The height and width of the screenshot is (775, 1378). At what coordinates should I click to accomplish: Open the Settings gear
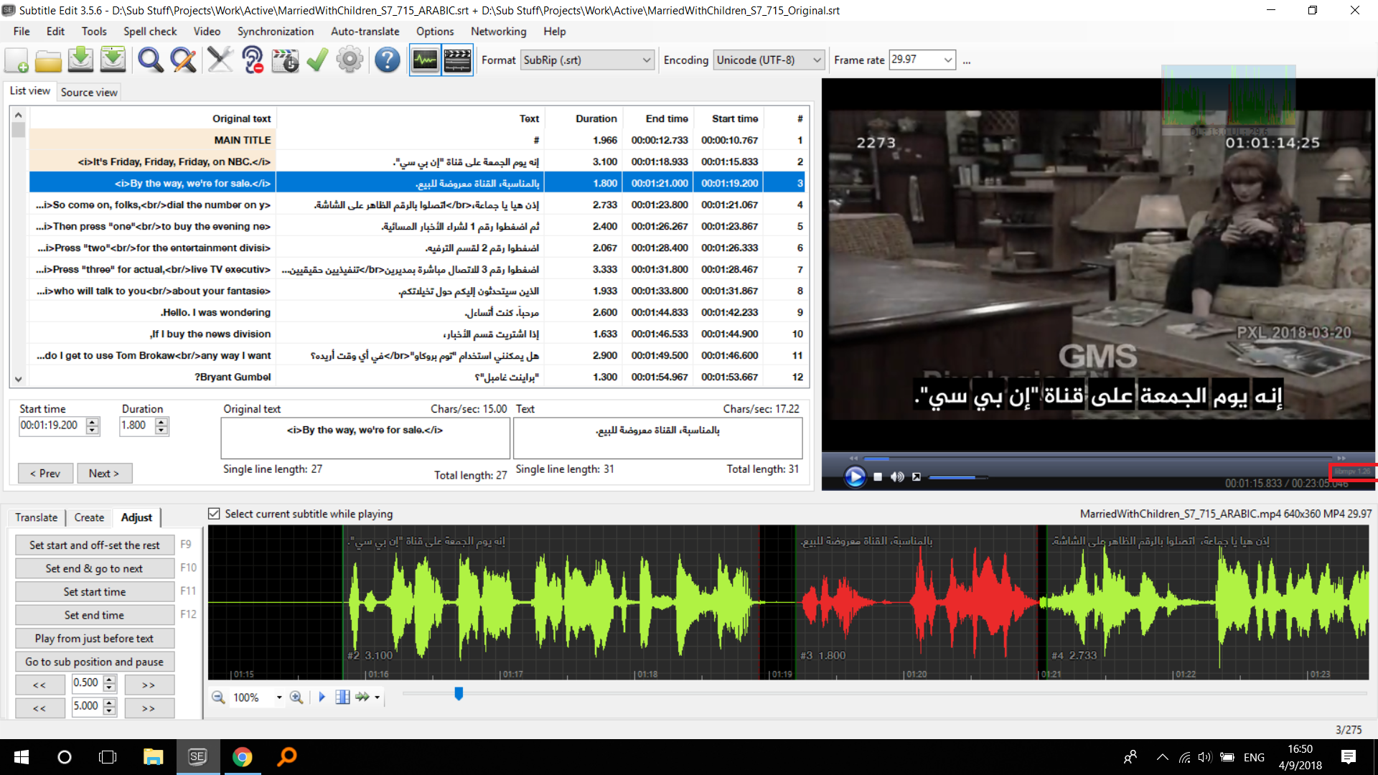click(350, 60)
